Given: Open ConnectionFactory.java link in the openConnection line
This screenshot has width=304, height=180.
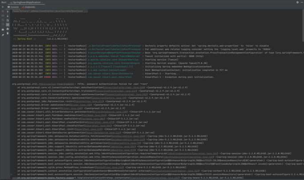Looking at the screenshot, I should click(x=108, y=98).
